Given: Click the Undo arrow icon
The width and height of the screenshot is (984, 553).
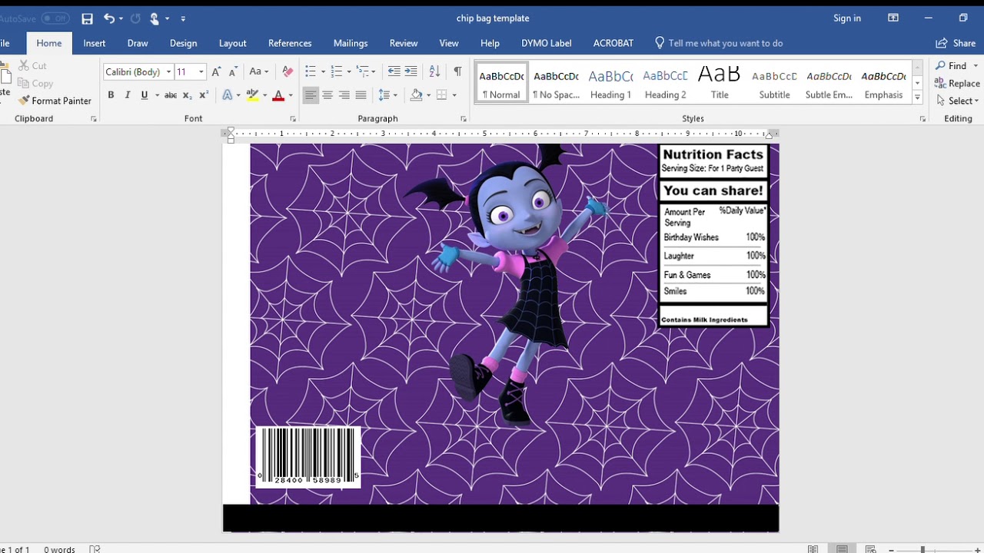Looking at the screenshot, I should tap(109, 18).
